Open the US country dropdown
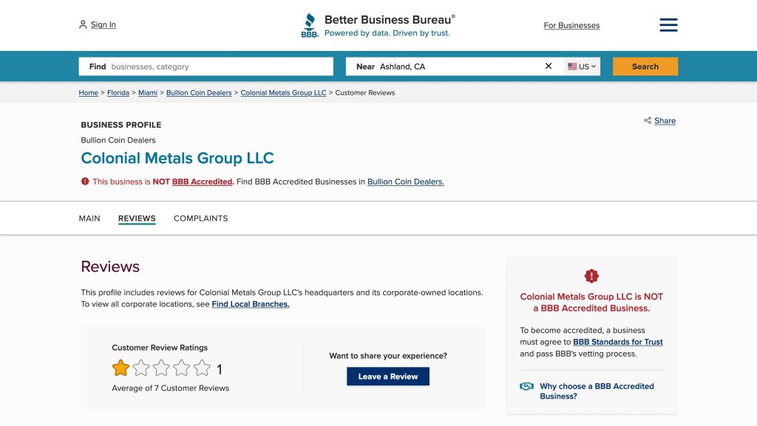Image resolution: width=757 pixels, height=426 pixels. 582,66
